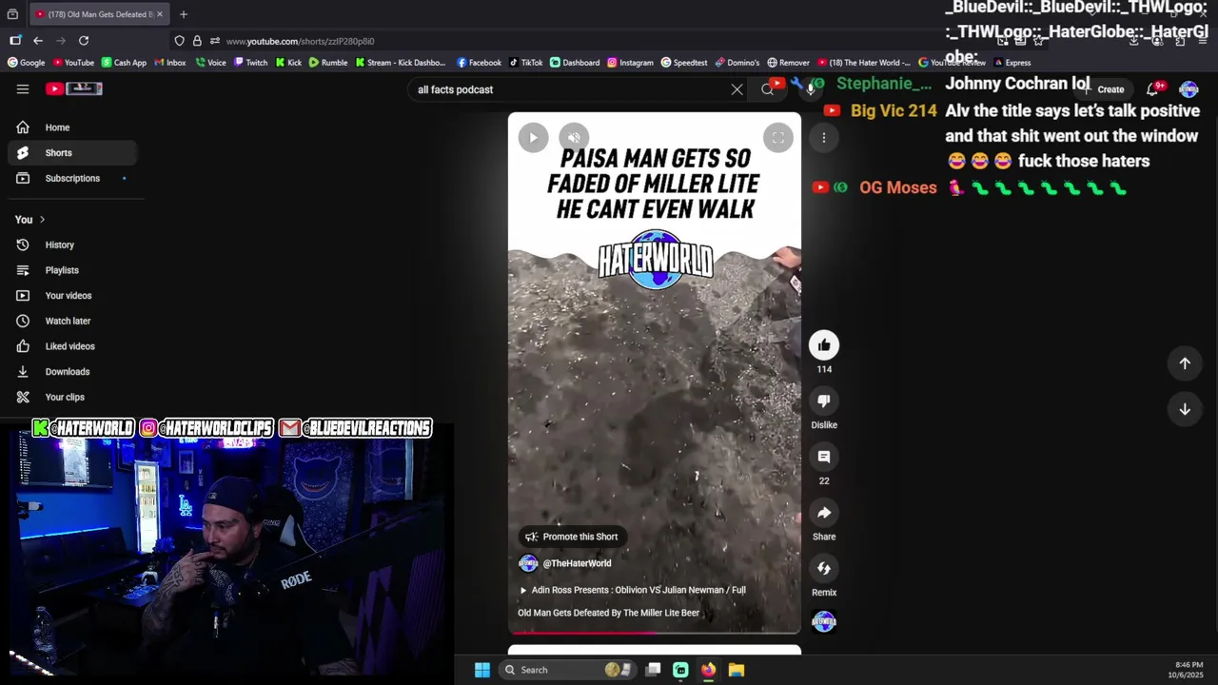Open the Twitch bookmark
Viewport: 1218px width, 685px height.
[x=250, y=63]
